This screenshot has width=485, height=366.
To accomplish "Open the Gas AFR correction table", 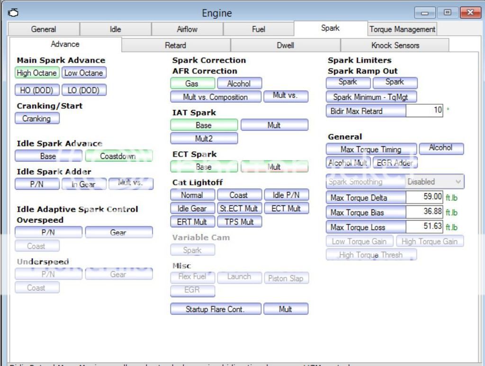I will click(x=192, y=83).
